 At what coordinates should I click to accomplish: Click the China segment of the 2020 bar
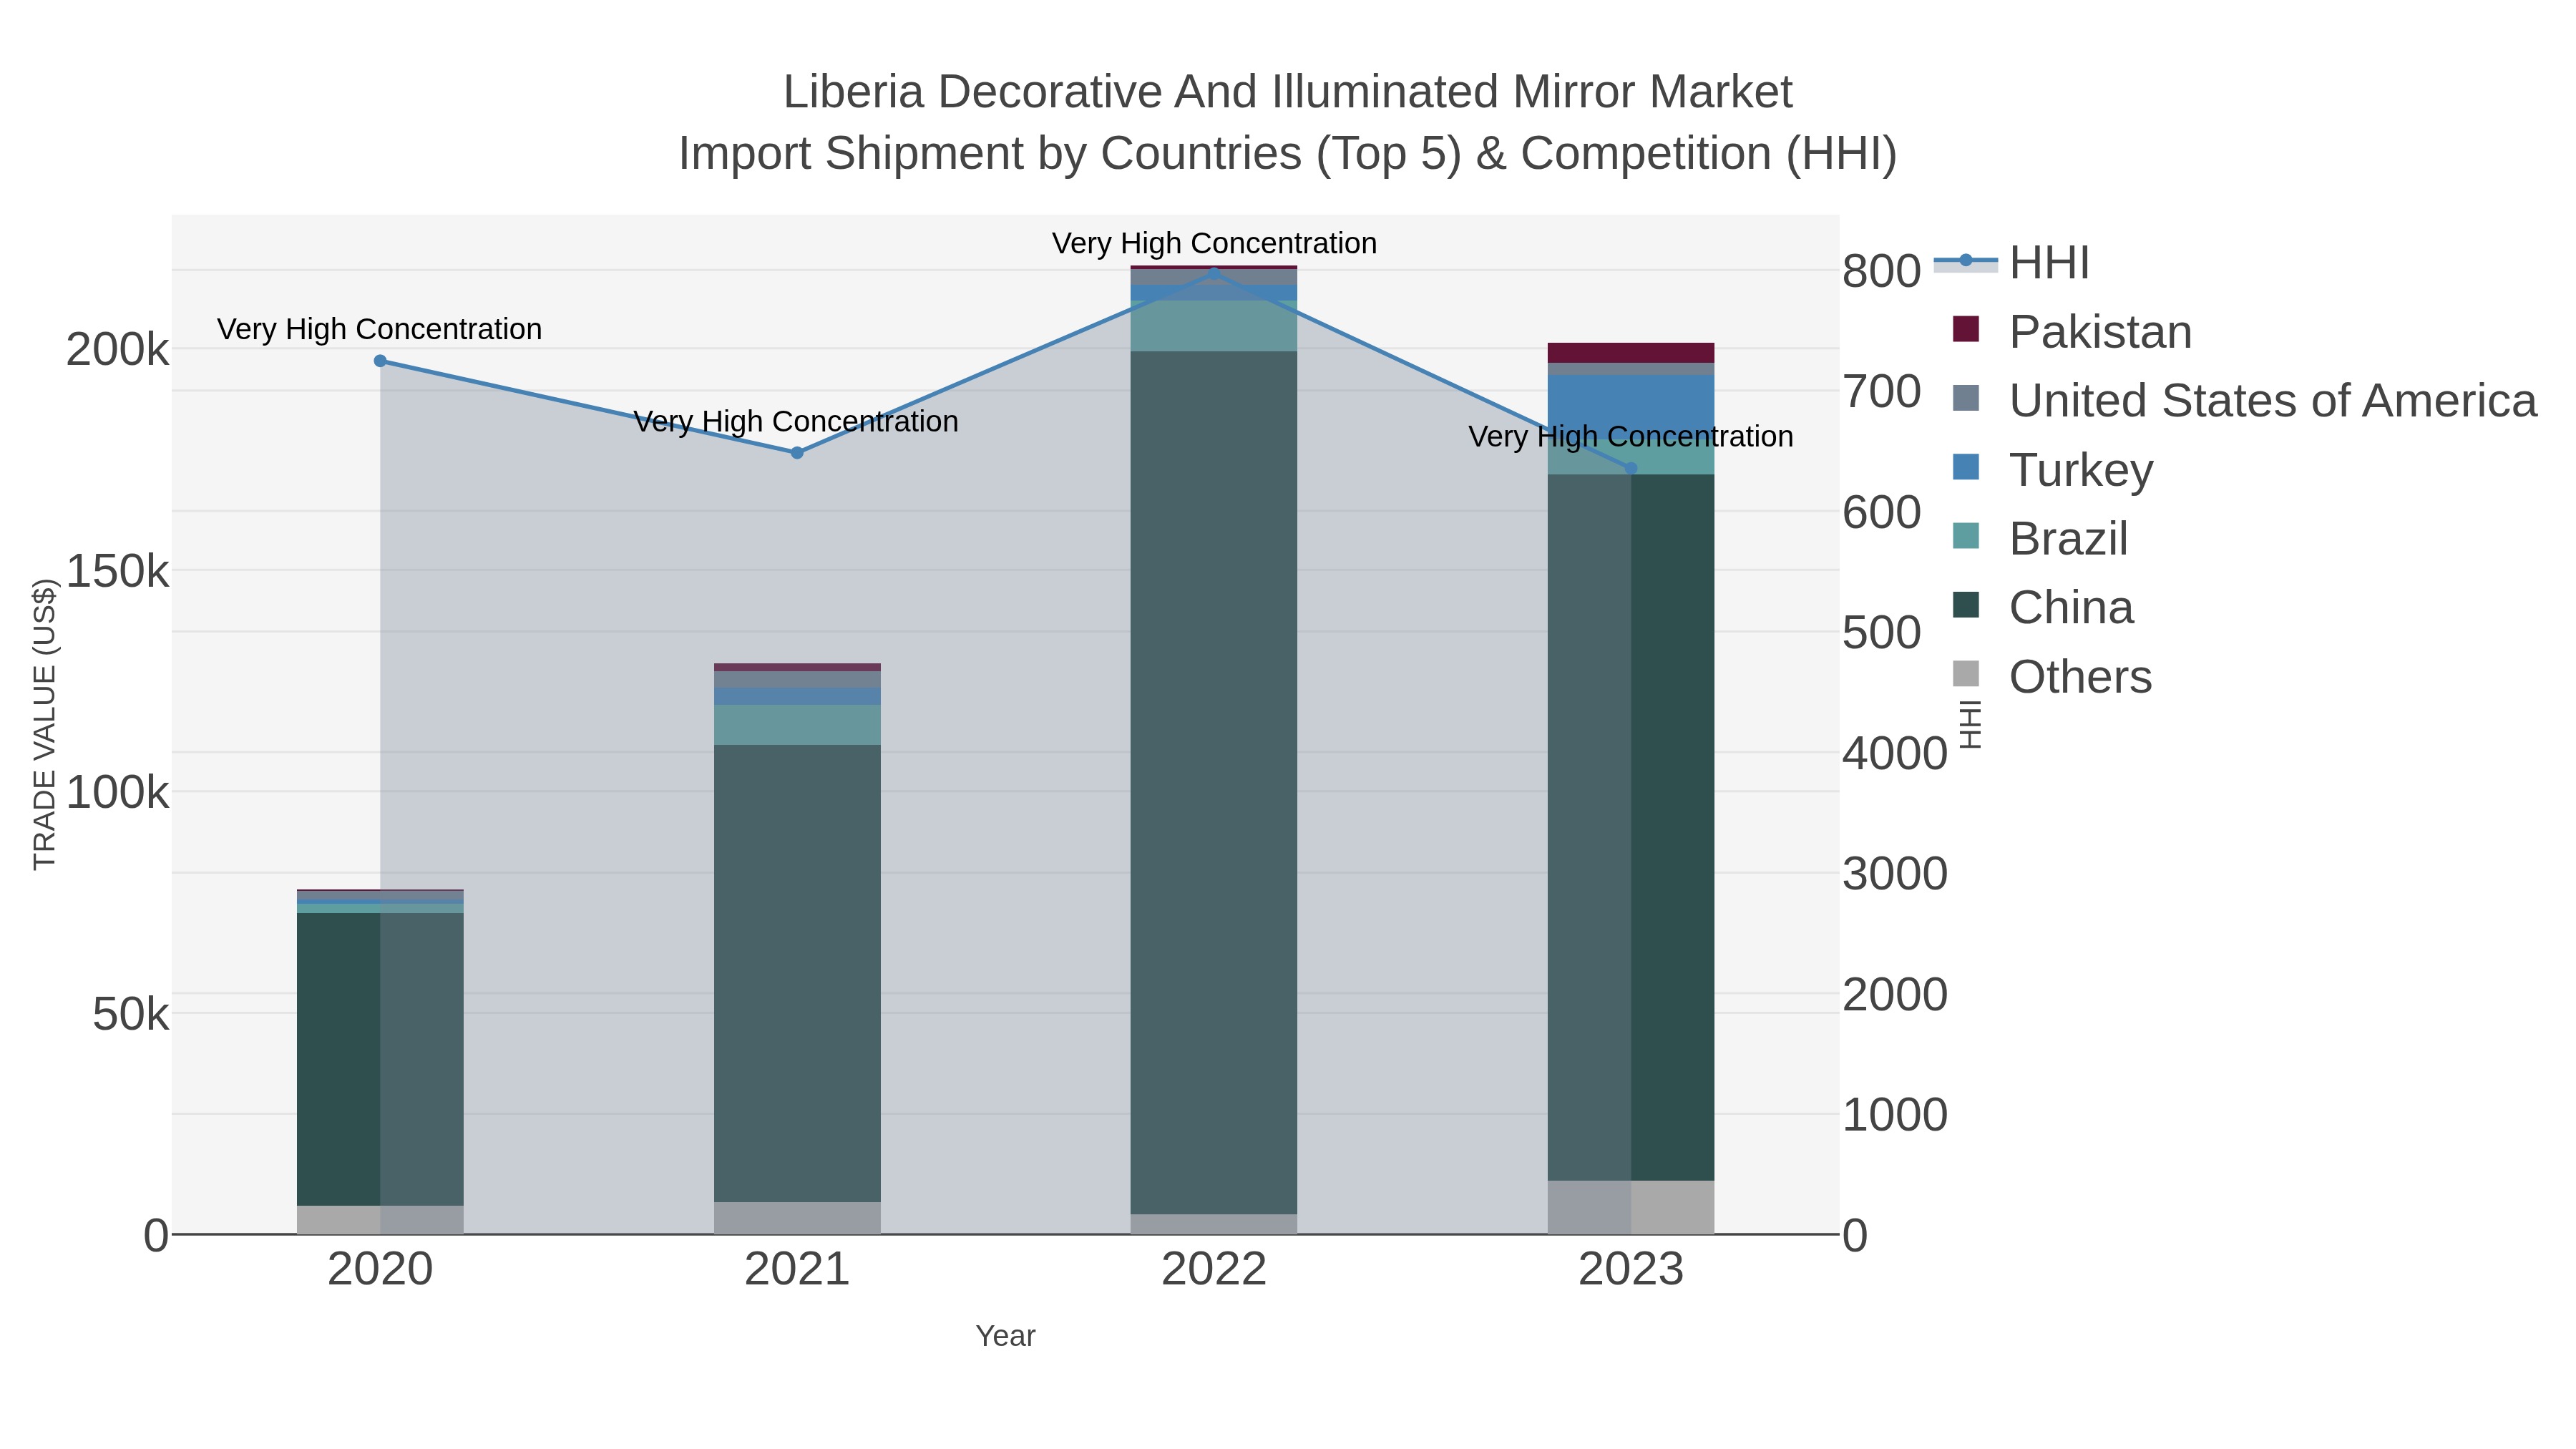tap(380, 1059)
